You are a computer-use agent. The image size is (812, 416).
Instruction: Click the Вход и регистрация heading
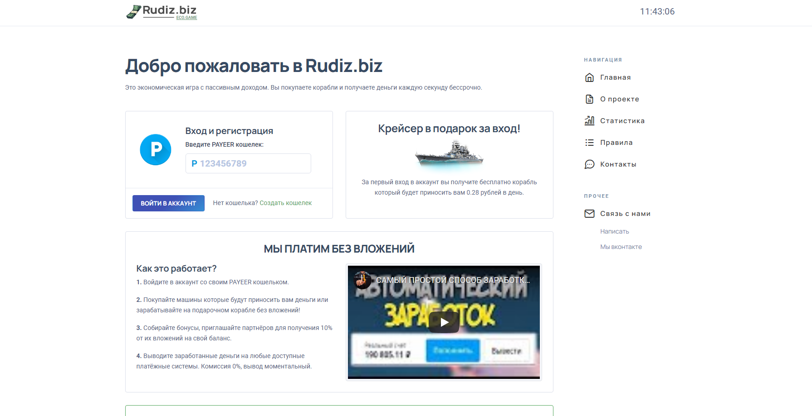[229, 131]
